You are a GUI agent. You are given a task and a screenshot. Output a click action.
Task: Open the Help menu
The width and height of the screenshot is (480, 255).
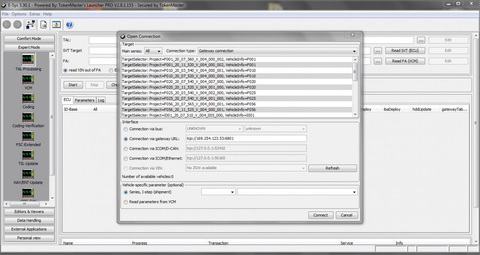coord(48,14)
